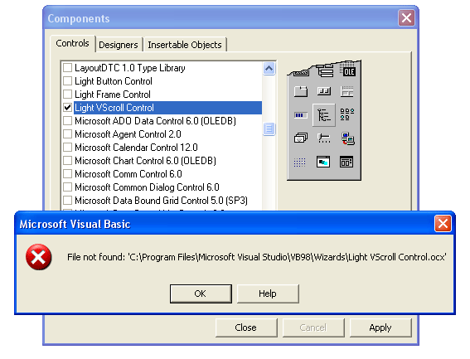Click the networked computers control icon
Viewport: 470px width, 359px height.
coord(347,138)
